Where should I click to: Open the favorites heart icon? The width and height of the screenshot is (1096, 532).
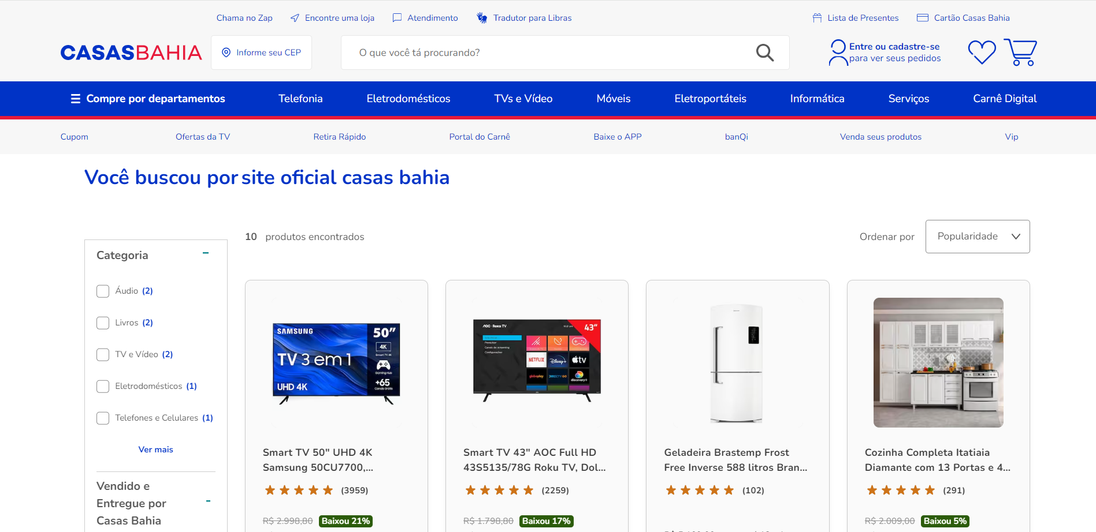pos(982,52)
